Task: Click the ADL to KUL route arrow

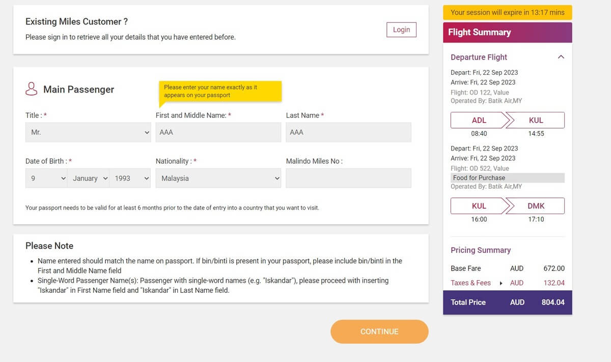Action: click(x=508, y=120)
